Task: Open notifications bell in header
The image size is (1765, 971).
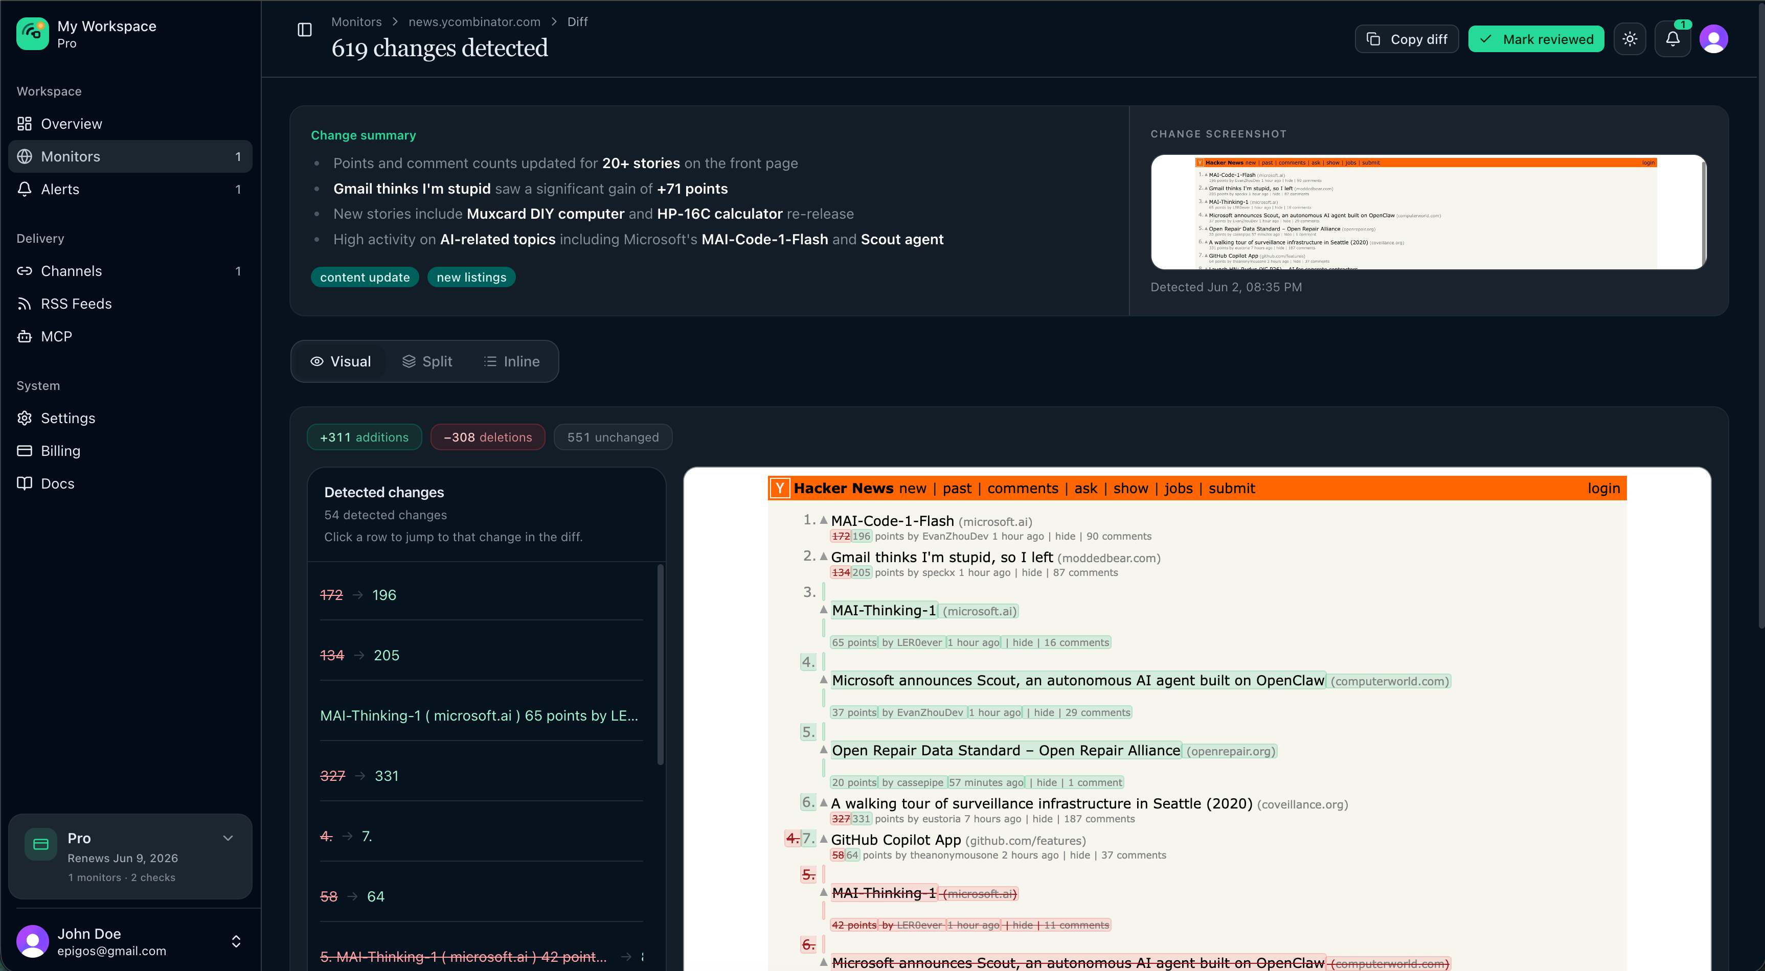Action: pos(1672,39)
